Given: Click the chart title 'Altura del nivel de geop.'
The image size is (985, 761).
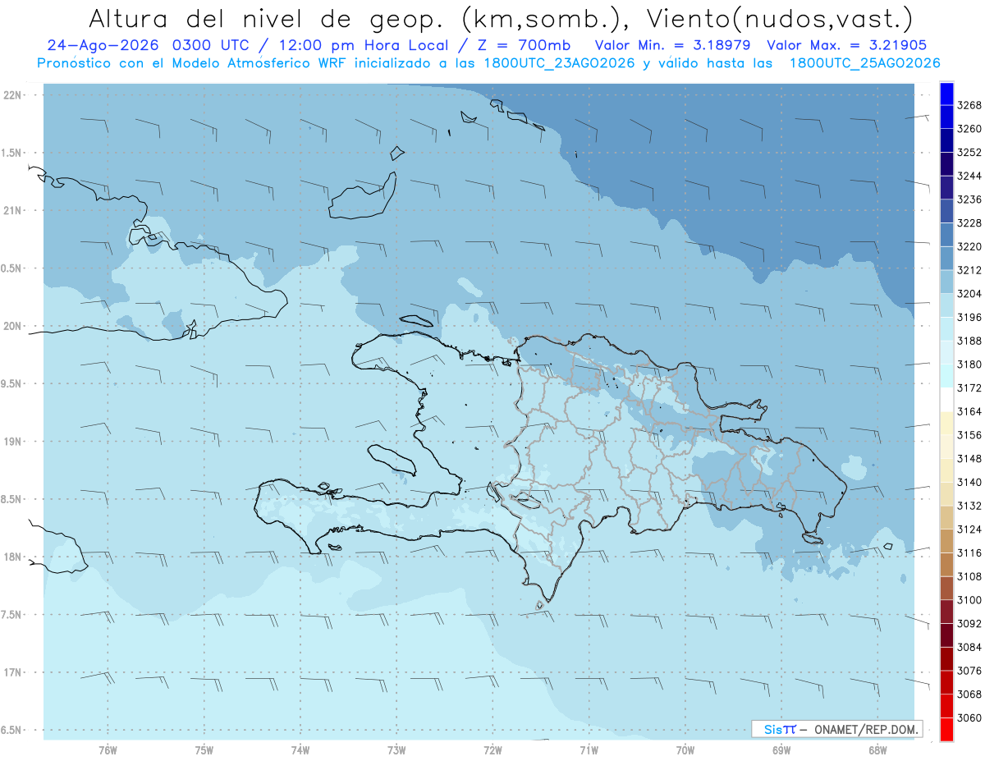Looking at the screenshot, I should [x=267, y=17].
